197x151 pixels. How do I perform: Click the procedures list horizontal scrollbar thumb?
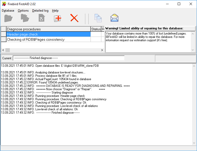pyautogui.click(x=7, y=50)
